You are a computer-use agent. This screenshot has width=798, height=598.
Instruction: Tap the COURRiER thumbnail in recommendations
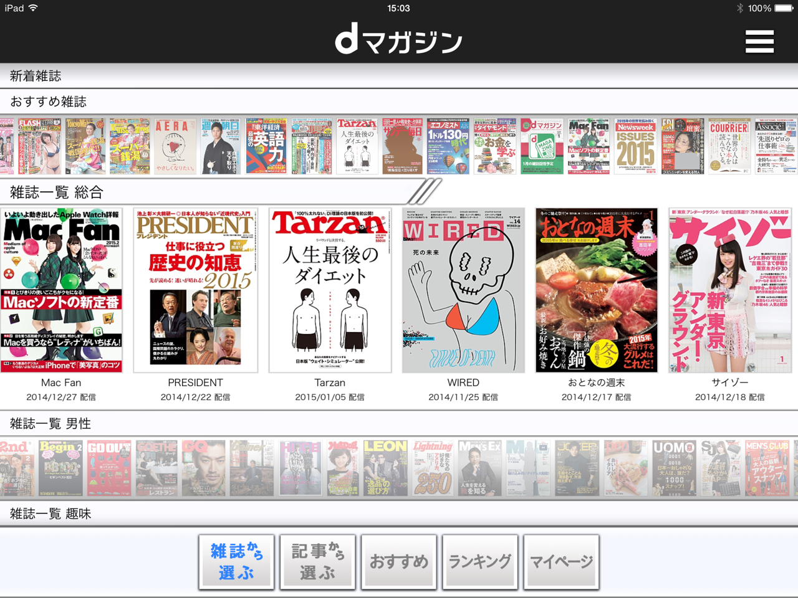pos(729,146)
